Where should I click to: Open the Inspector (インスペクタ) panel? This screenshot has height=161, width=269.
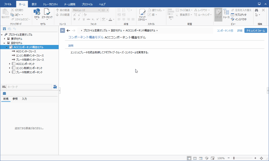[x=239, y=19]
